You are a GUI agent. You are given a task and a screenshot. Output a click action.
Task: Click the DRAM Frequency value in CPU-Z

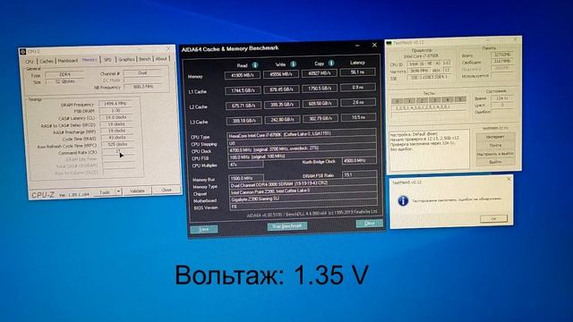pyautogui.click(x=115, y=104)
